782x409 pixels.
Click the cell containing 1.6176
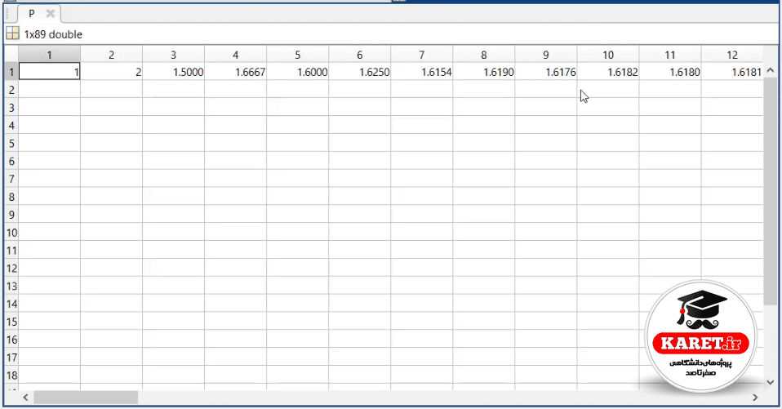coord(546,72)
